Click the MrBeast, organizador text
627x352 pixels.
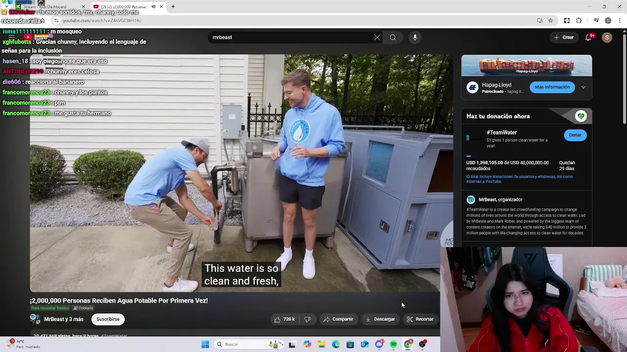point(501,199)
